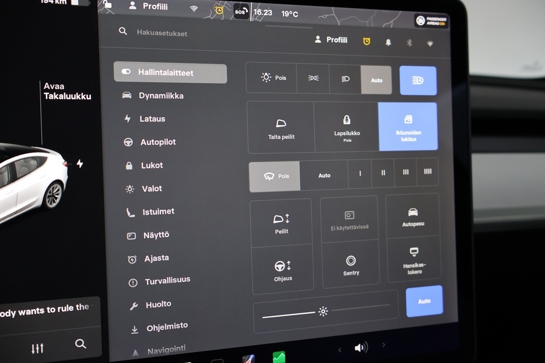
Task: Expand the Peilit mirror adjustment
Action: coord(281,223)
